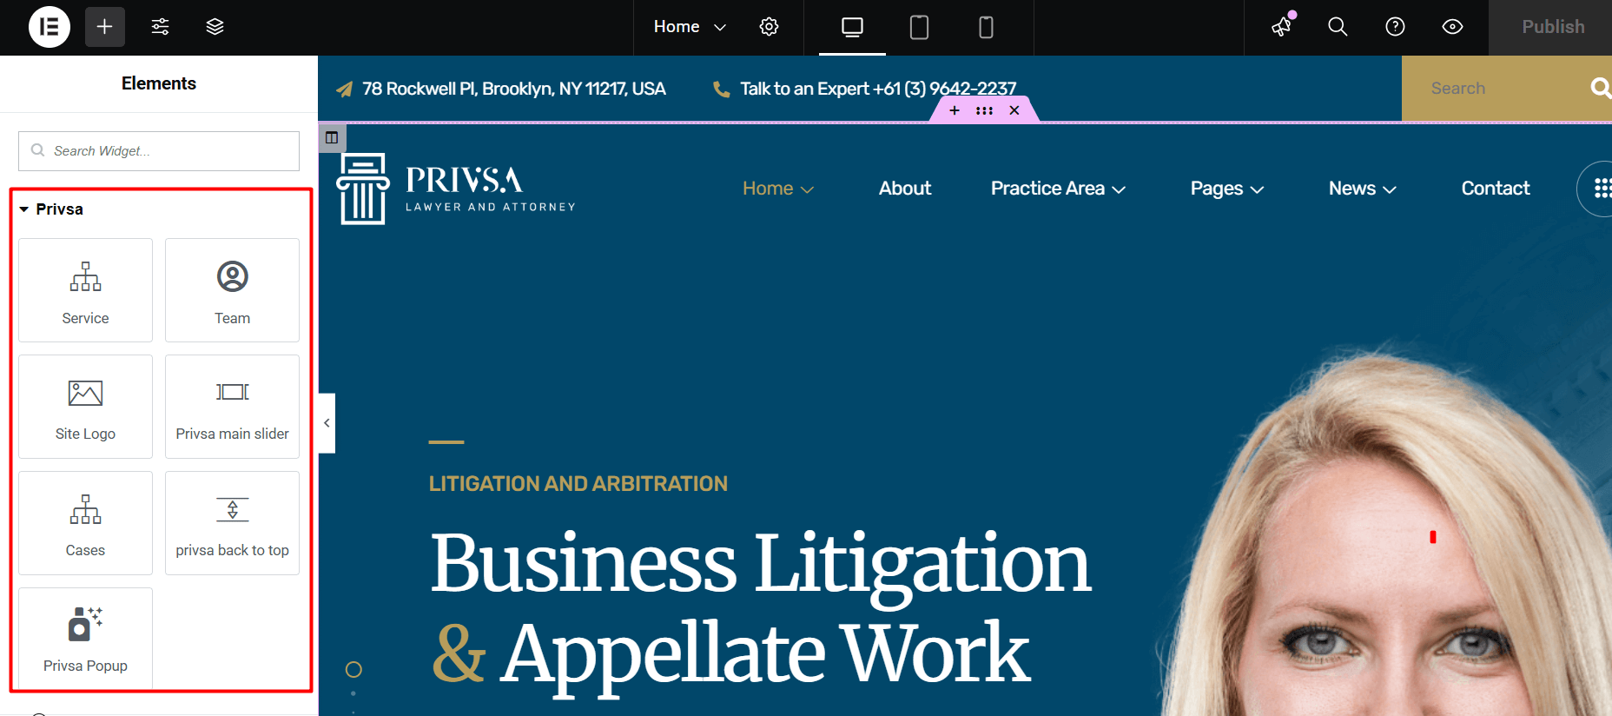Viewport: 1612px width, 716px height.
Task: Add section with the pink plus icon
Action: tap(955, 110)
